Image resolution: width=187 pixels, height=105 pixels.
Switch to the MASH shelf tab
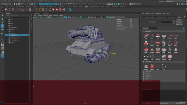(86, 7)
